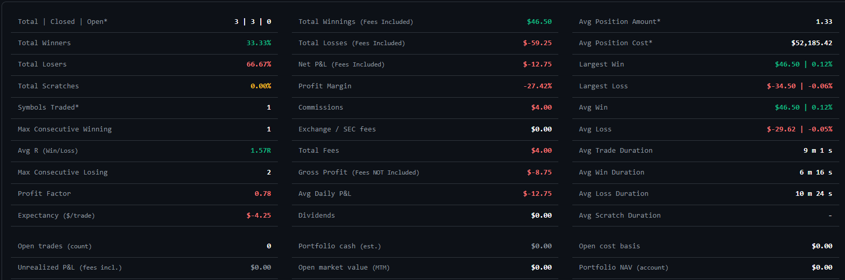Click the Largest Loss value $-34.50 | -0.06%
Screen dimensions: 845x280
click(x=799, y=86)
